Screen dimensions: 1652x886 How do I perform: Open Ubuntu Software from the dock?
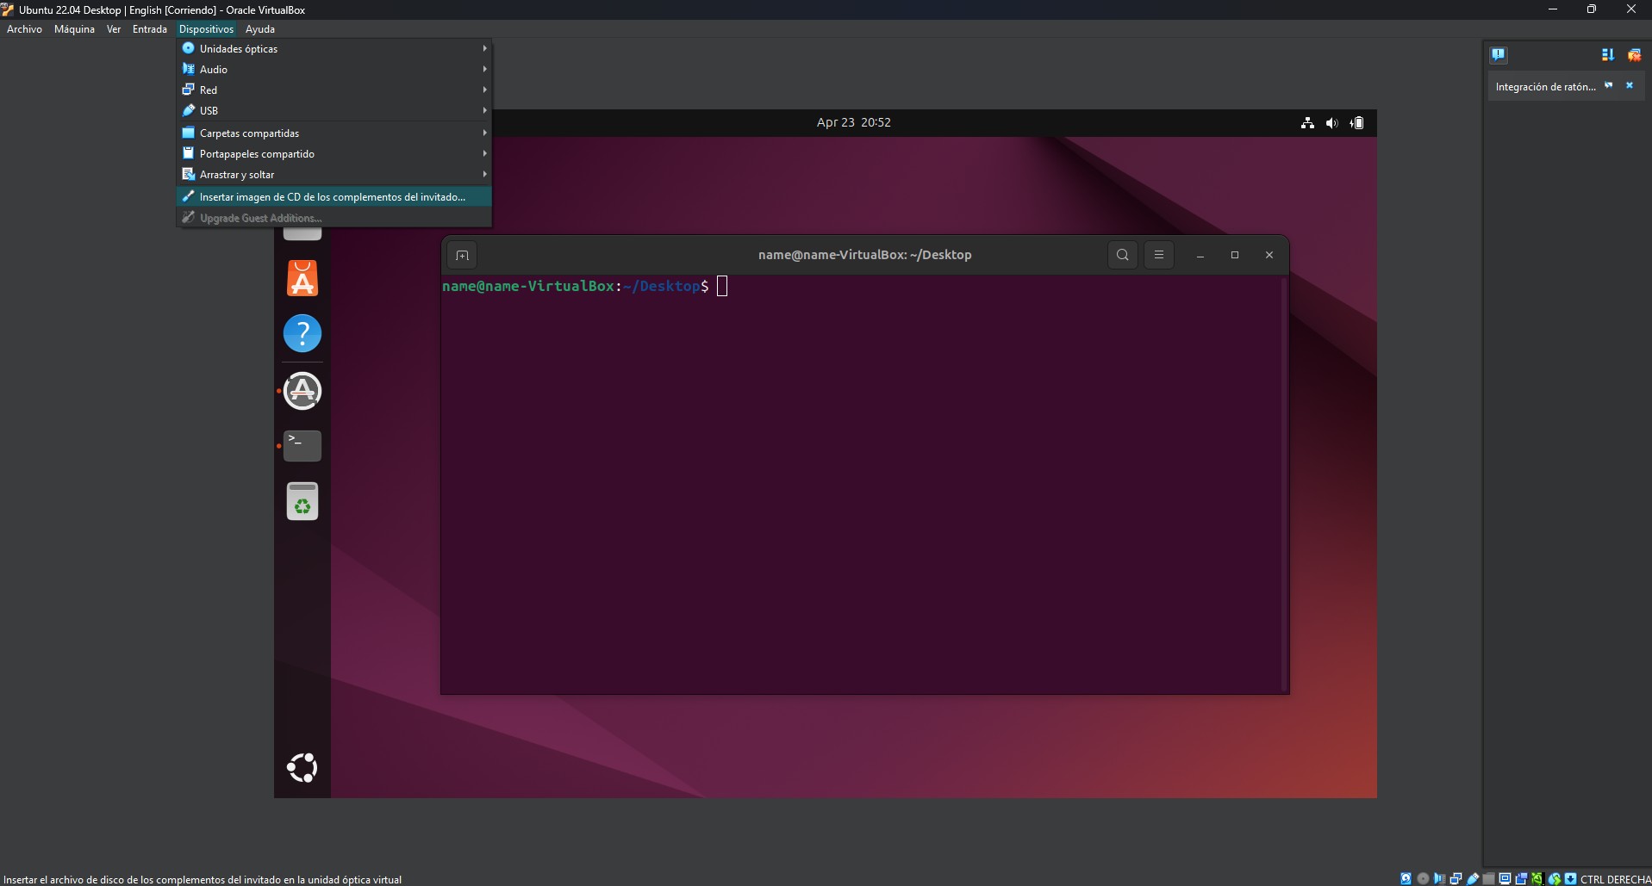coord(302,278)
